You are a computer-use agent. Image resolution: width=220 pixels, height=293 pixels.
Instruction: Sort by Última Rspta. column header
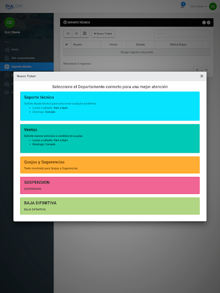pyautogui.click(x=179, y=45)
